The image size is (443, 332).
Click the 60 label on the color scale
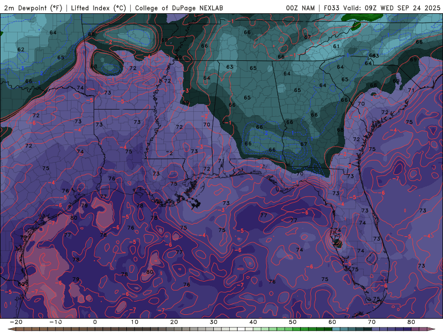pyautogui.click(x=332, y=322)
